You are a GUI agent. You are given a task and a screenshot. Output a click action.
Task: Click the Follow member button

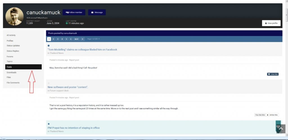[74, 12]
